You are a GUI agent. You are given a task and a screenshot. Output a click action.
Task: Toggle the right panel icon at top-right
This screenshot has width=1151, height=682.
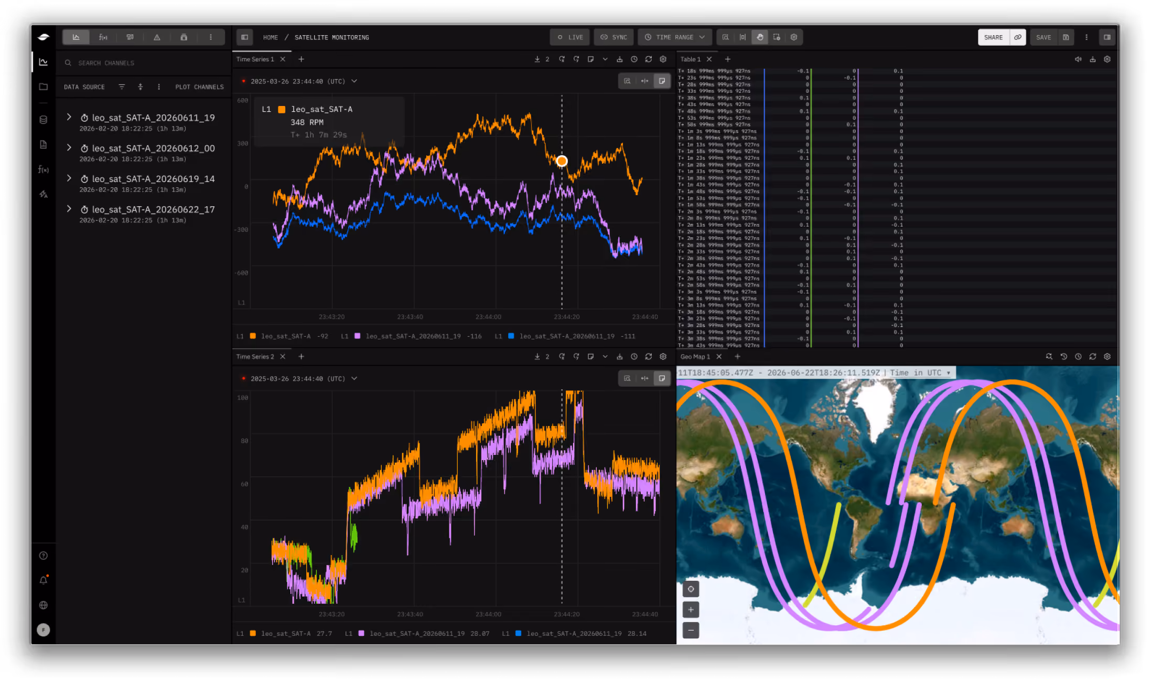point(1107,37)
